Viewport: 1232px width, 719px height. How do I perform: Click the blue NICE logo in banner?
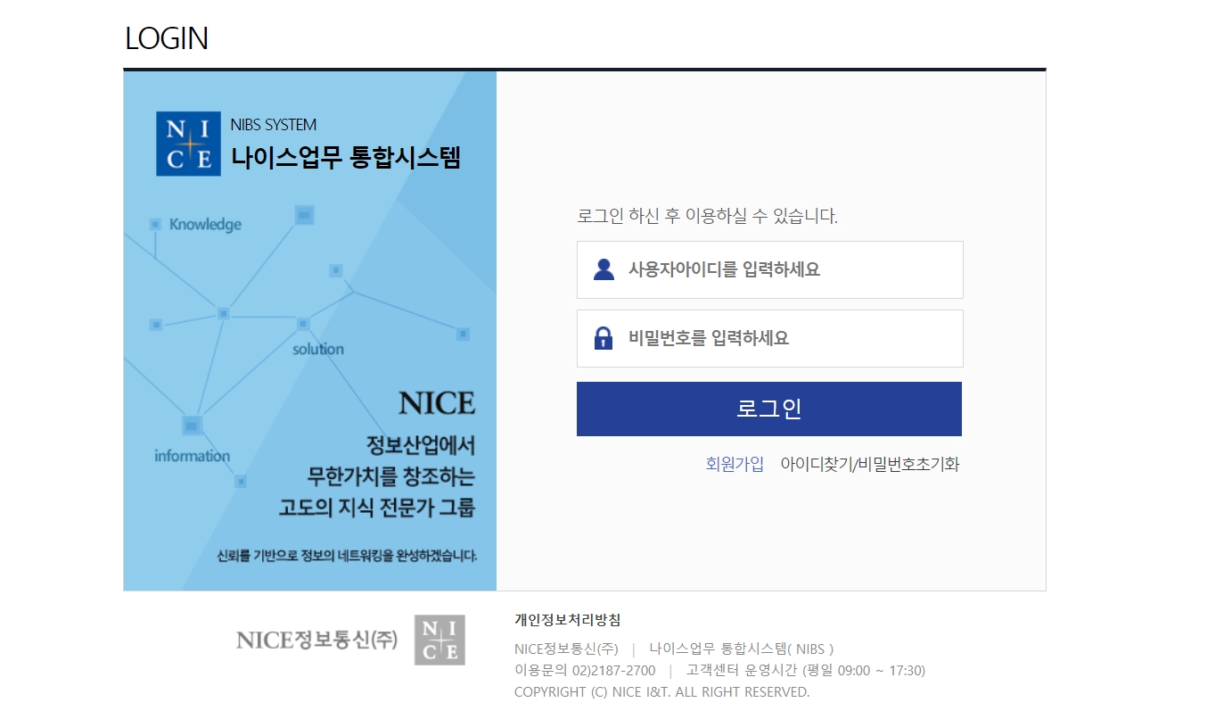pyautogui.click(x=188, y=144)
